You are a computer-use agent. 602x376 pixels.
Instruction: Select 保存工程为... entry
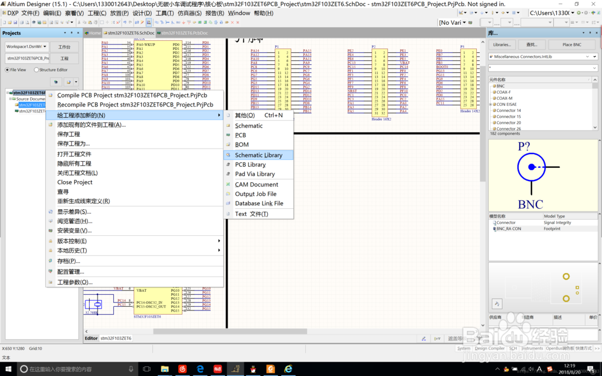(x=134, y=144)
